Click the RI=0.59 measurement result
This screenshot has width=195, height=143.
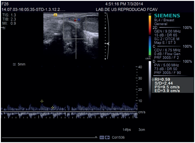coord(162,79)
